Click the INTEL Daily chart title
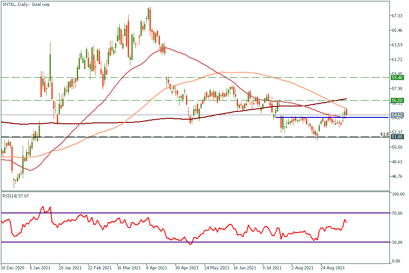Viewport: 409px width, 273px height. coord(26,5)
